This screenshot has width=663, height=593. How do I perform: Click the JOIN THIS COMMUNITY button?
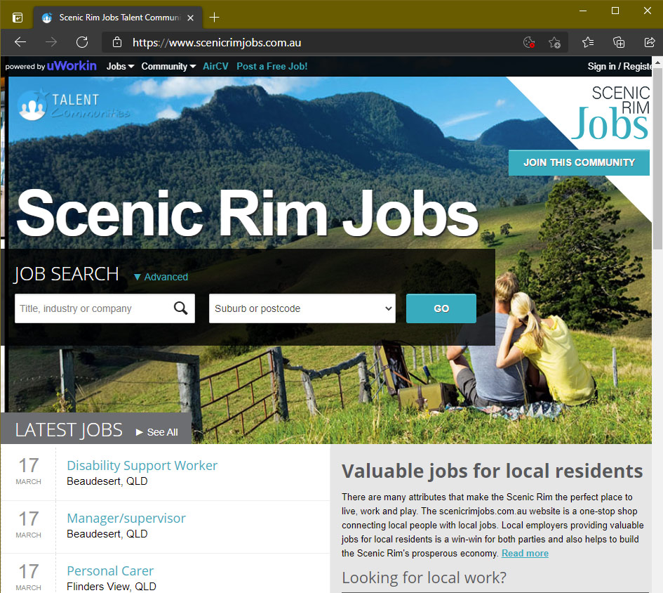579,162
